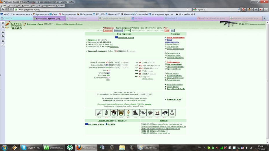The image size is (269, 151).
Task: Open the assault rifle equipment slot
Action: point(99,113)
